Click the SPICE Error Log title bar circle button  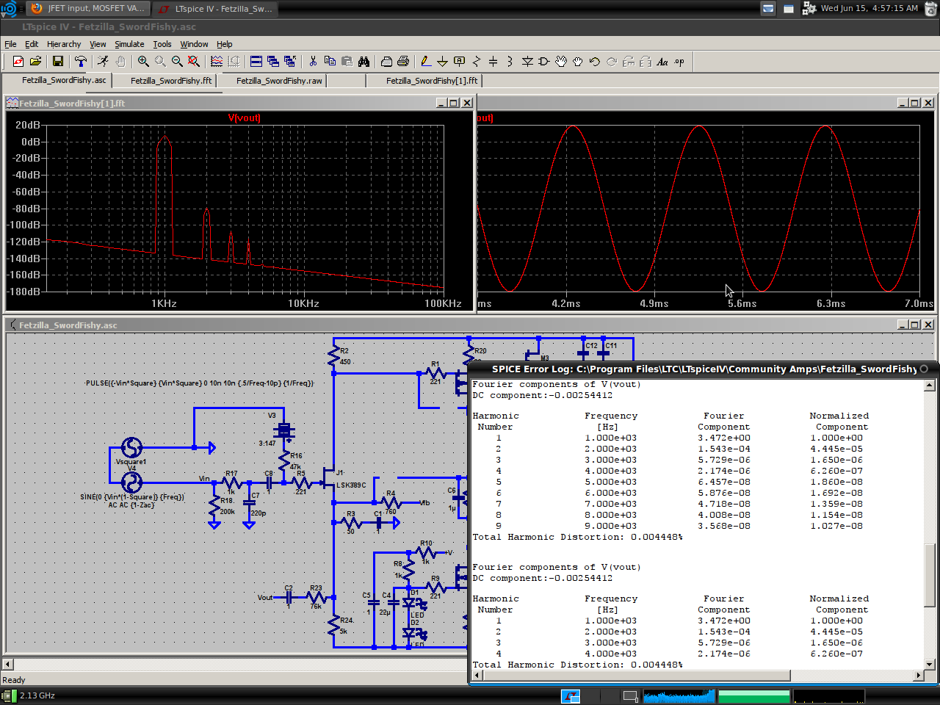click(924, 369)
